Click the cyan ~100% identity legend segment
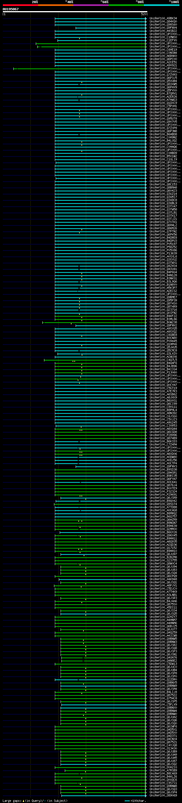This screenshot has width=182, height=803. pos(162,5)
